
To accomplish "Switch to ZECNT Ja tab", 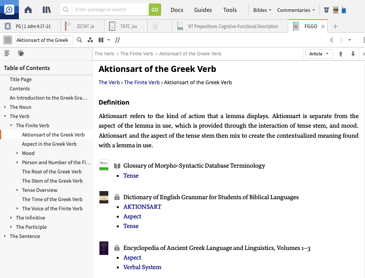I will click(82, 26).
